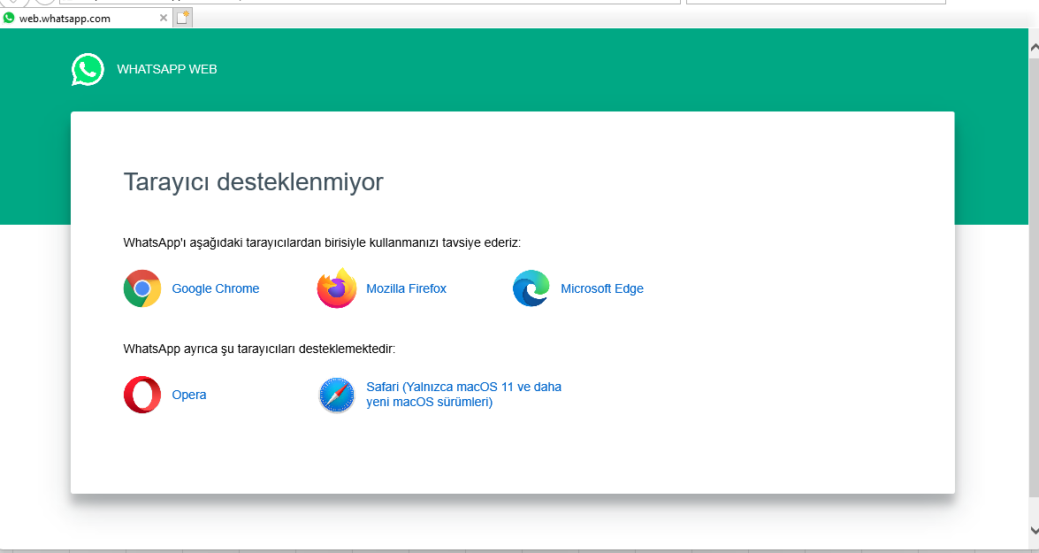Click the scrollbar down arrow
The width and height of the screenshot is (1039, 553).
1034,530
